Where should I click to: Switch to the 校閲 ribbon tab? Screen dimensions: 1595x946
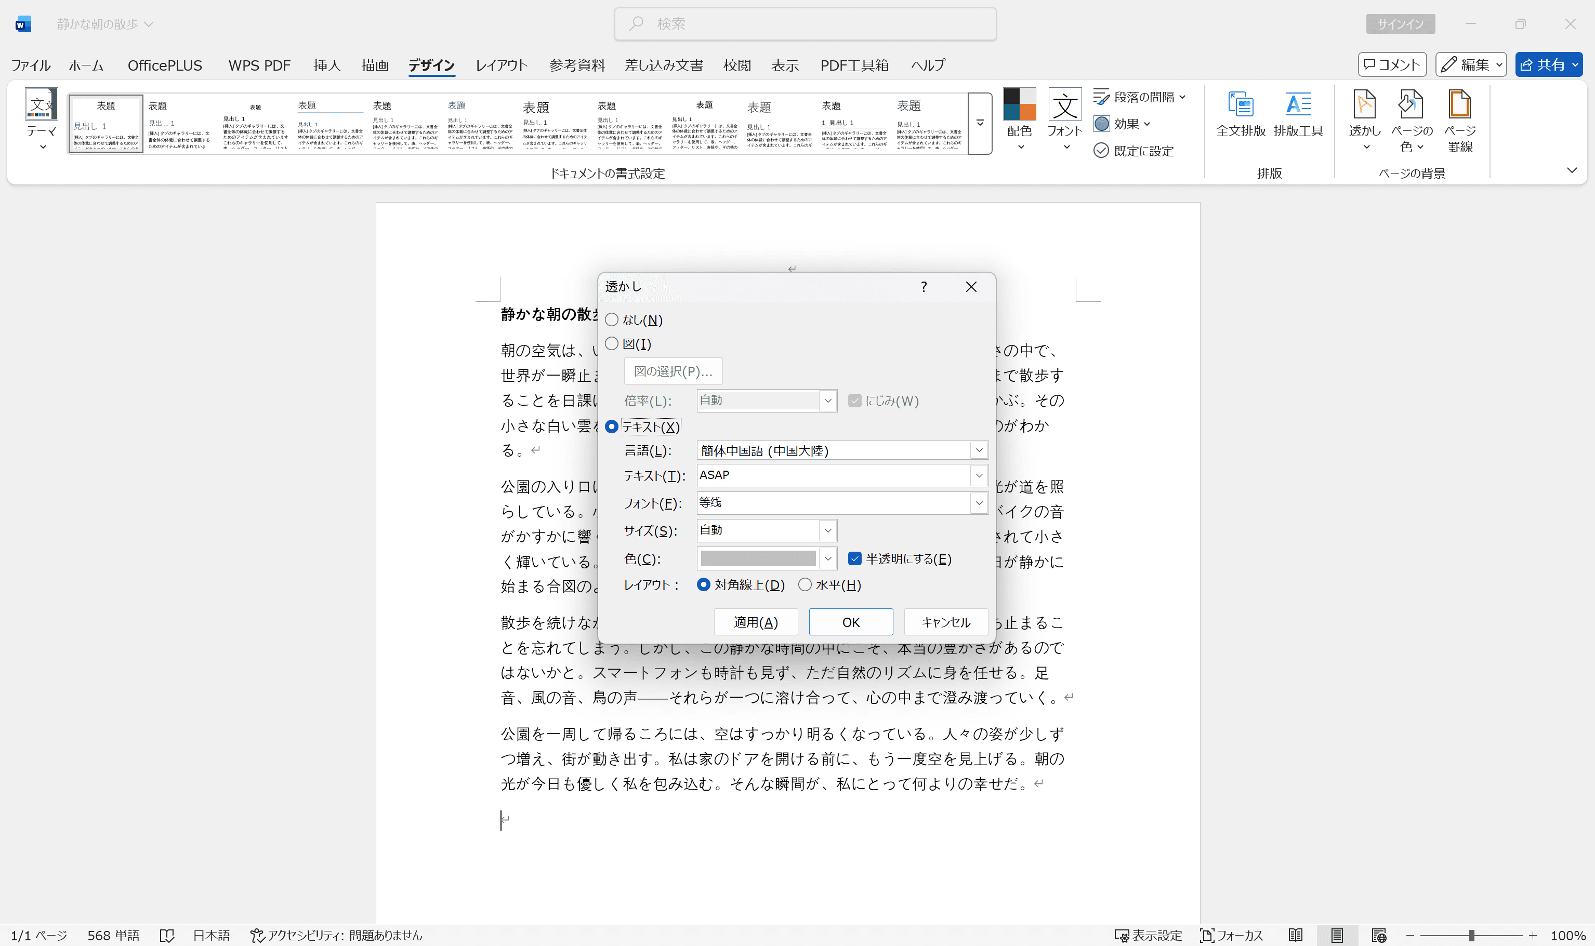coord(736,64)
